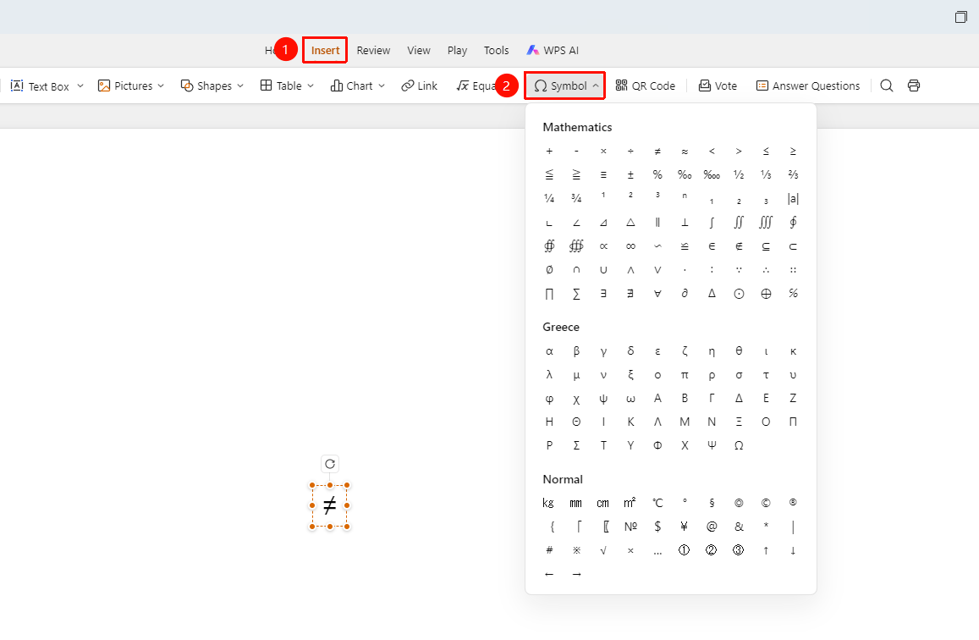Insert the single integral symbol
The width and height of the screenshot is (979, 640).
pyautogui.click(x=712, y=223)
